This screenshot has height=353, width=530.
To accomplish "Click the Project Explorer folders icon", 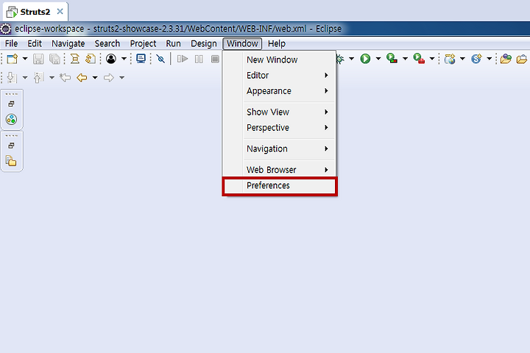I will [x=11, y=161].
